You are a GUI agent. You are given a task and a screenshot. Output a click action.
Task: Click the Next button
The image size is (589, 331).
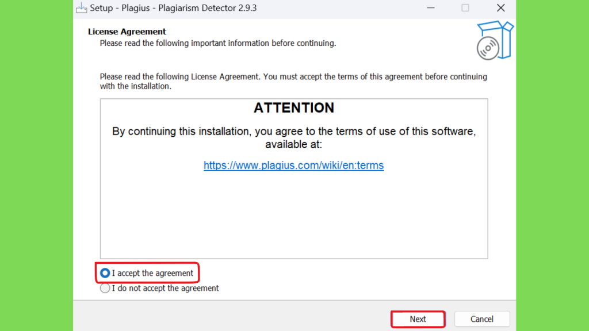tap(418, 319)
